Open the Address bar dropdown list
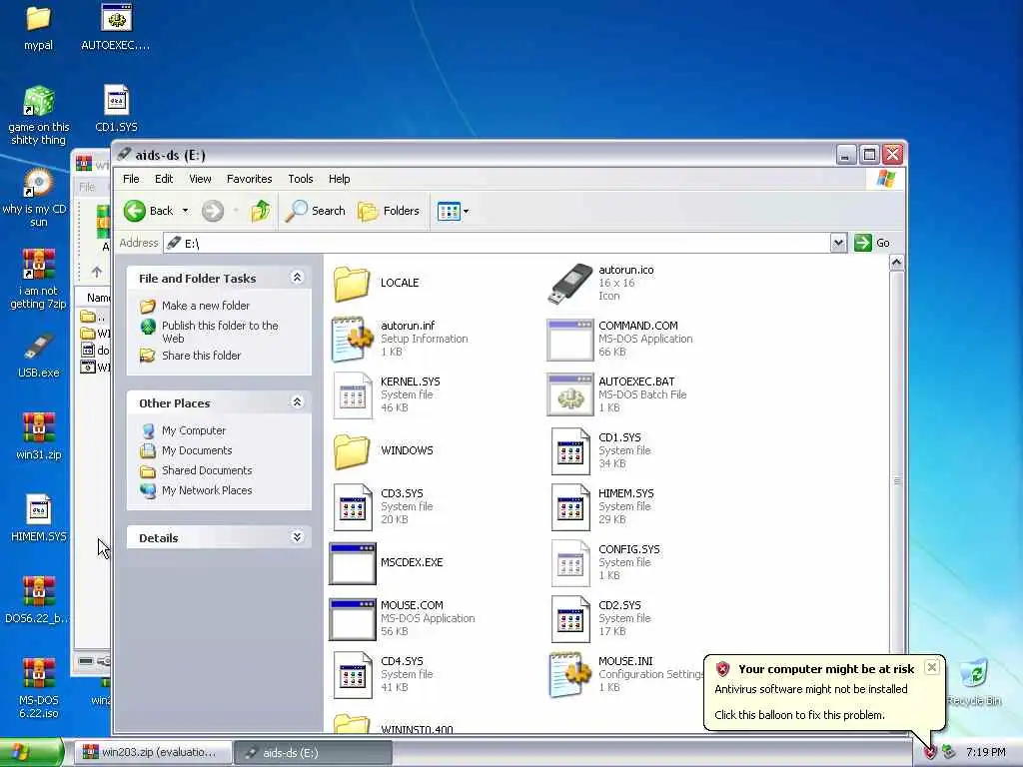1023x767 pixels. pos(838,243)
